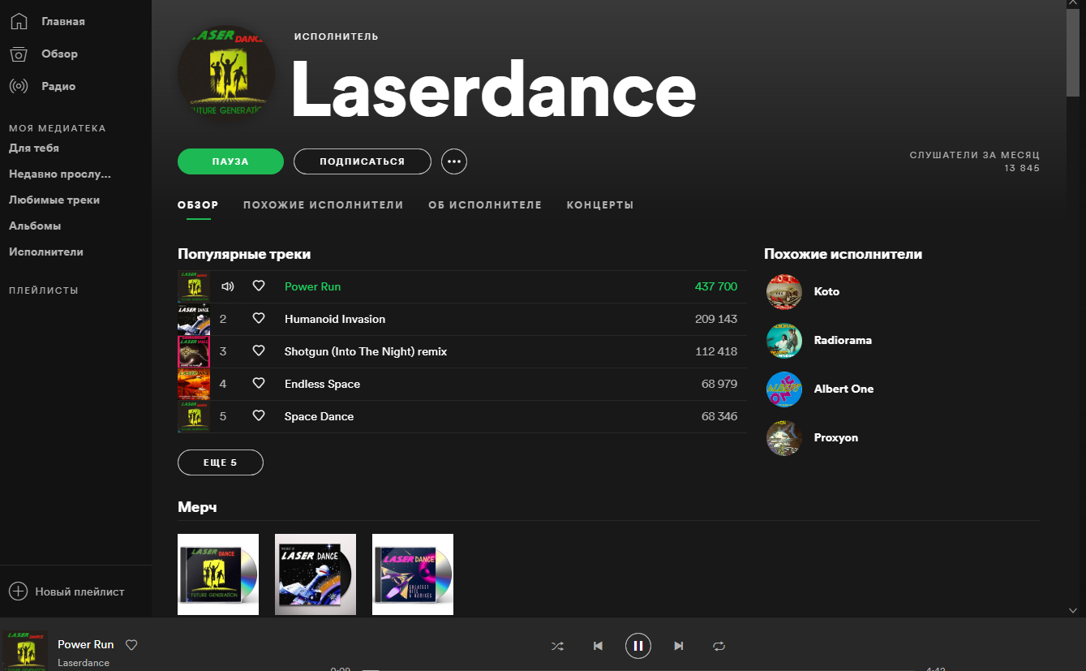This screenshot has width=1086, height=671.
Task: Like the track Space Dance
Action: (259, 416)
